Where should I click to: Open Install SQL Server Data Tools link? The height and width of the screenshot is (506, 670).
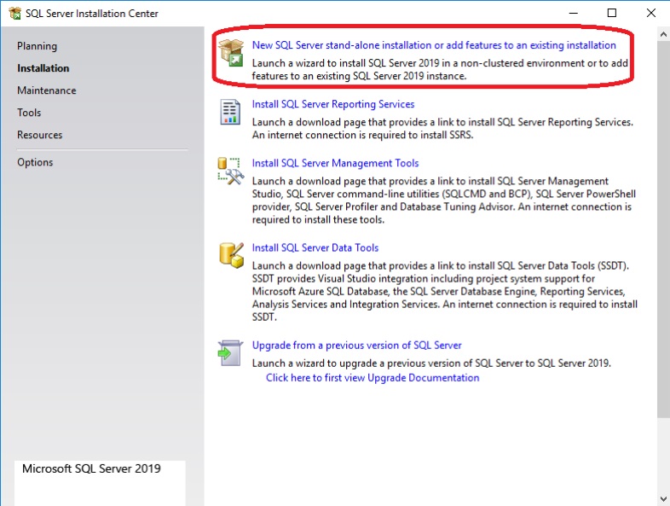tap(315, 247)
